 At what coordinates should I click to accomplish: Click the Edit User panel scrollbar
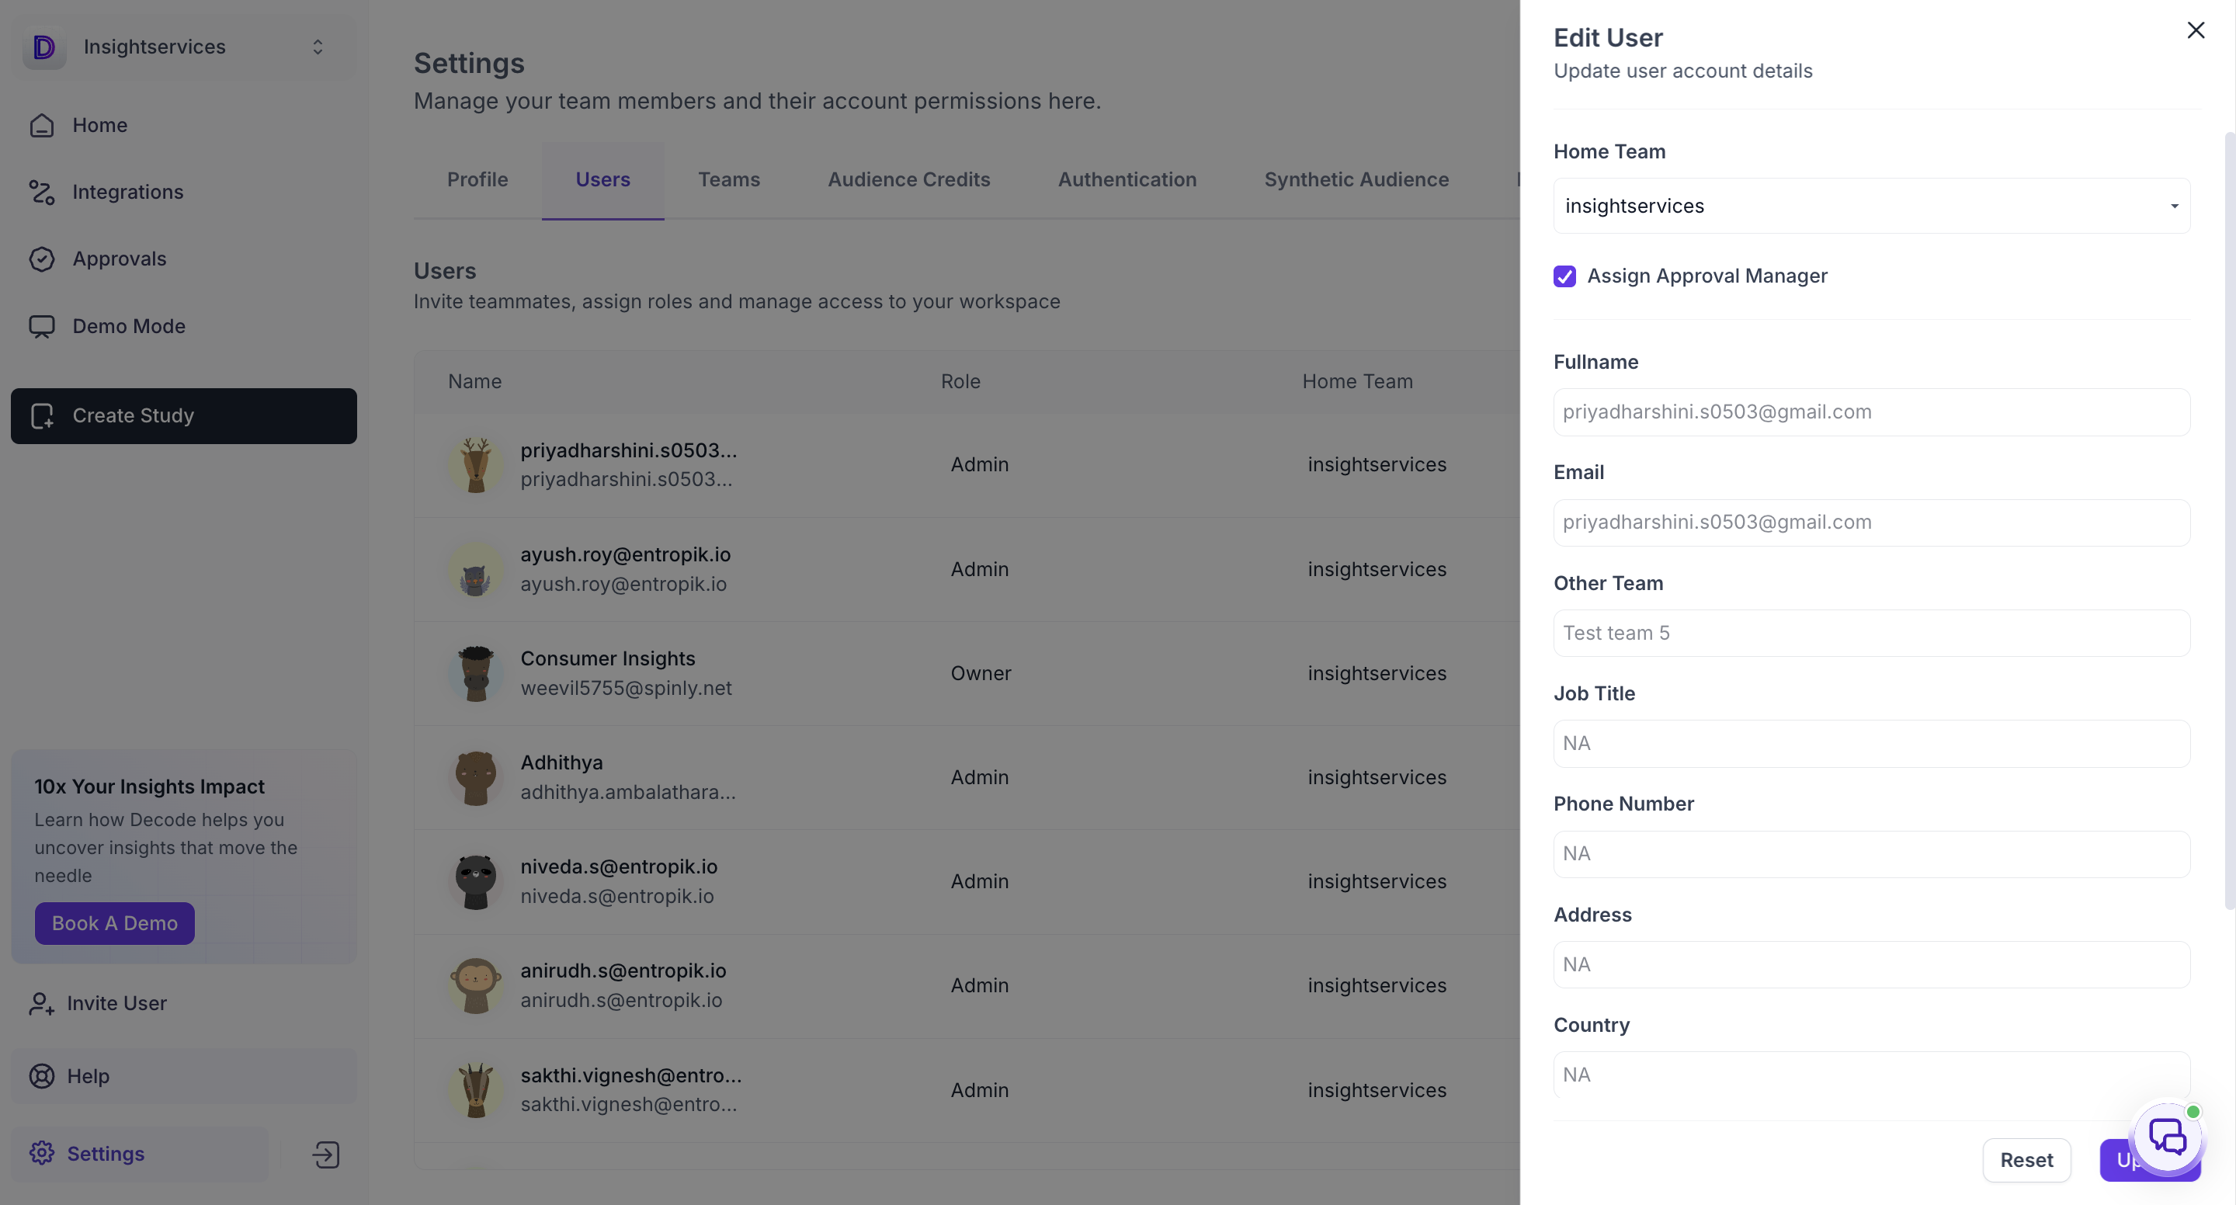2229,521
